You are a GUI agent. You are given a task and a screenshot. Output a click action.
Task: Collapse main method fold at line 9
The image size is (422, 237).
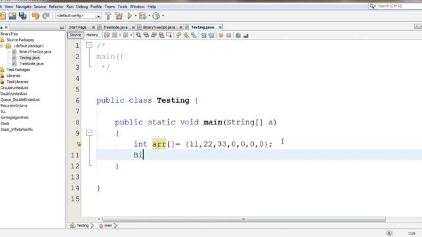[x=90, y=133]
